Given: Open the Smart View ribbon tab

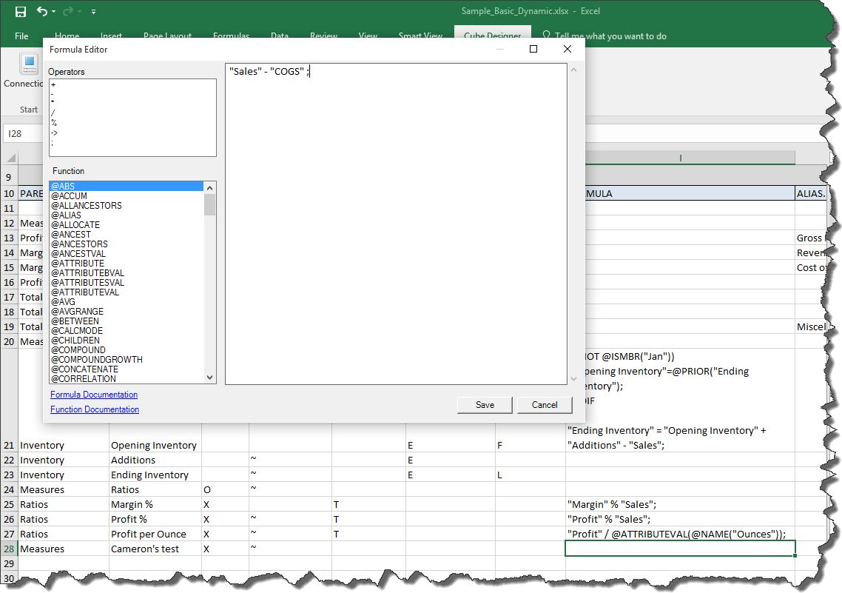Looking at the screenshot, I should pos(420,36).
